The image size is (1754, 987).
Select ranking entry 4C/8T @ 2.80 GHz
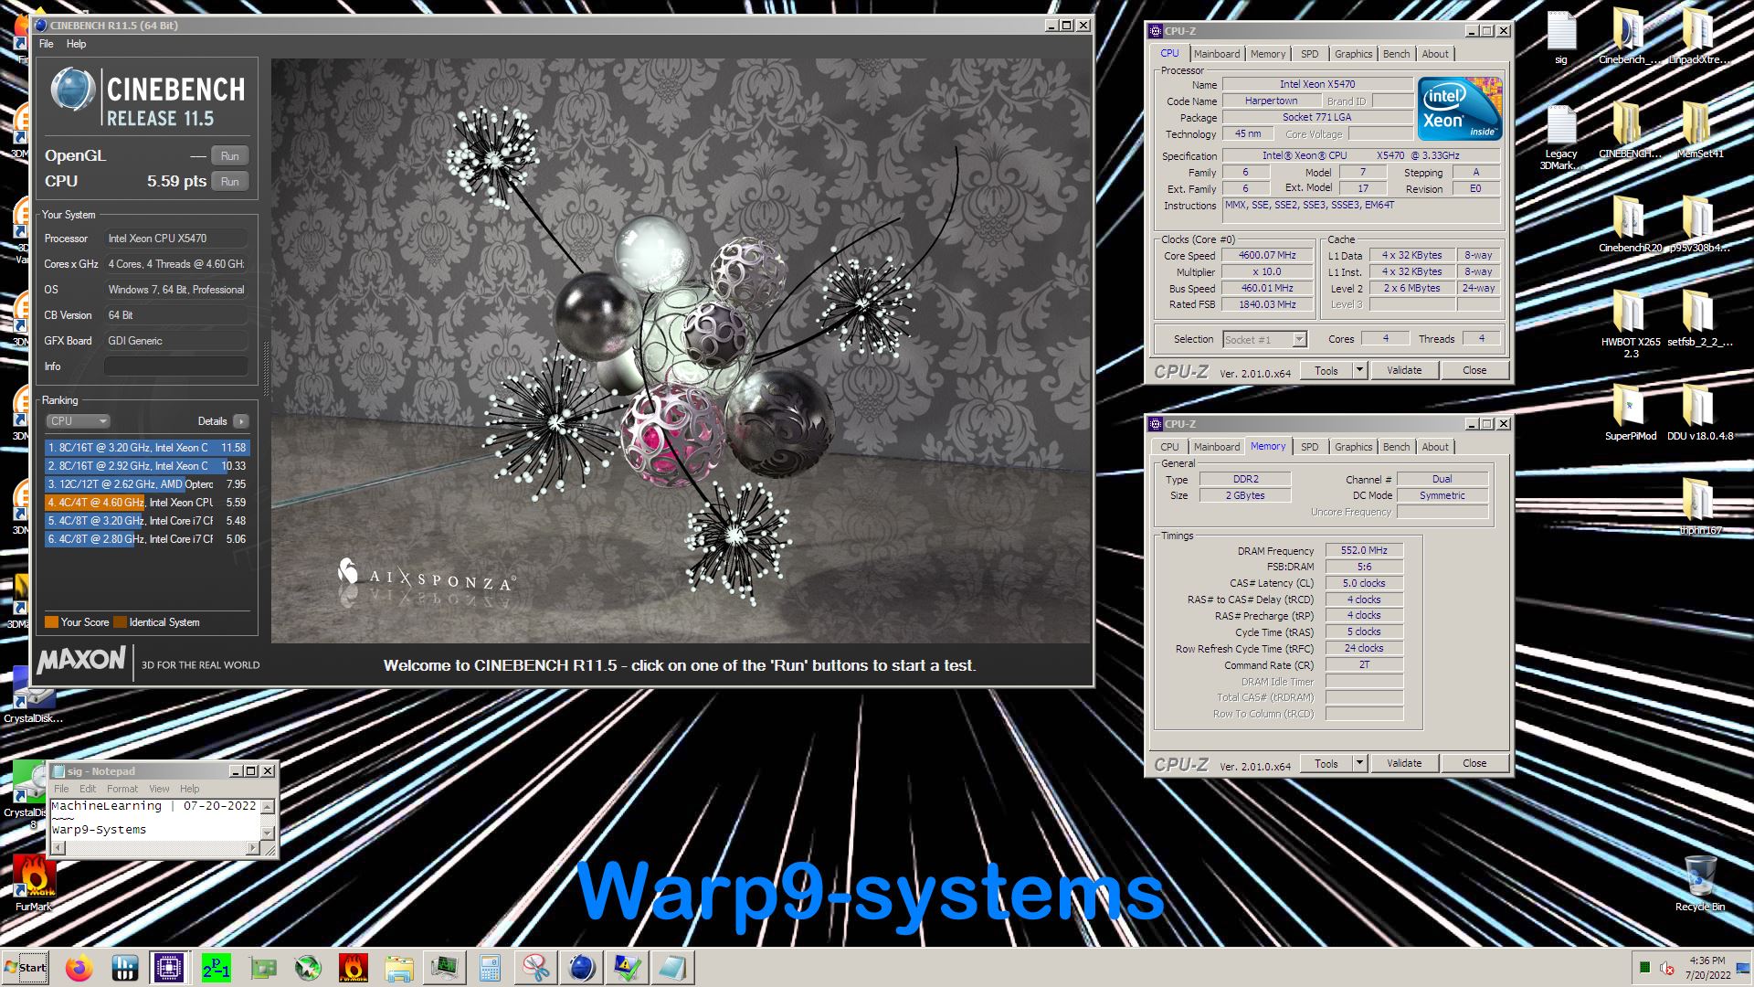pyautogui.click(x=147, y=539)
